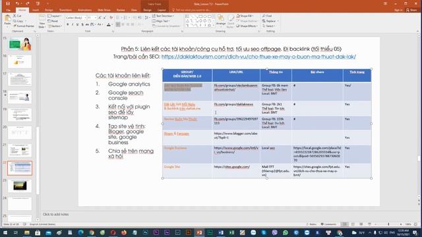This screenshot has height=237, width=422.
Task: Paste clipboard contents
Action: point(7,21)
